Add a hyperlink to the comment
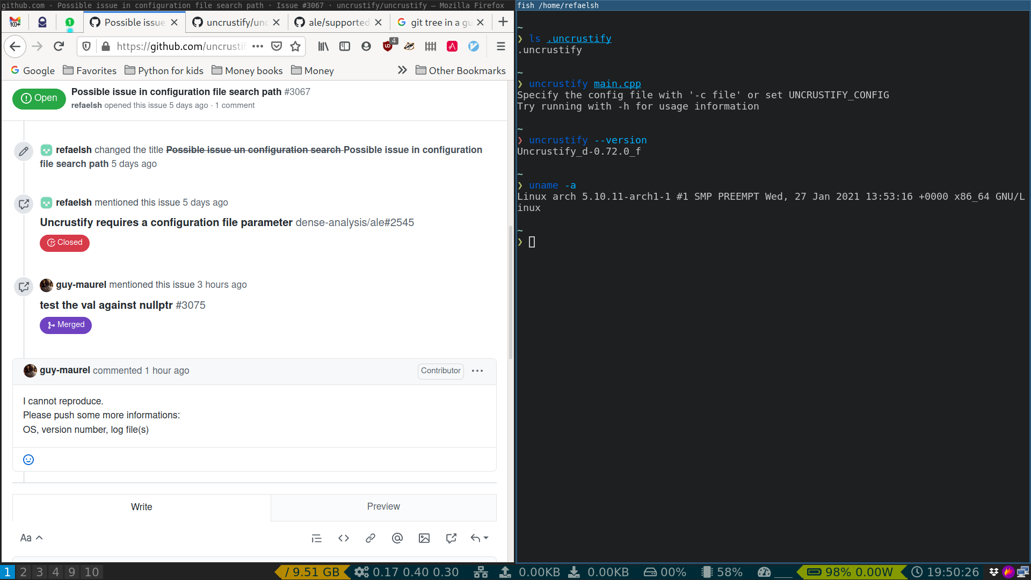This screenshot has height=580, width=1031. pos(371,538)
